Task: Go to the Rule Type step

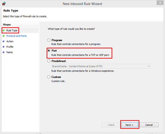Action: [12, 31]
